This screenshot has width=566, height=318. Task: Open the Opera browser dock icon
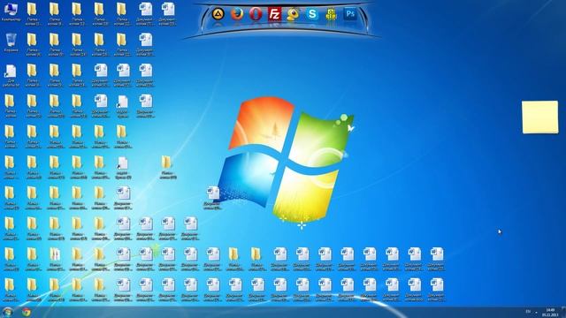256,14
